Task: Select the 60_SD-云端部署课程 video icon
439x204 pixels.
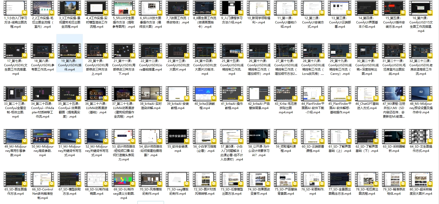Action: (x=313, y=137)
